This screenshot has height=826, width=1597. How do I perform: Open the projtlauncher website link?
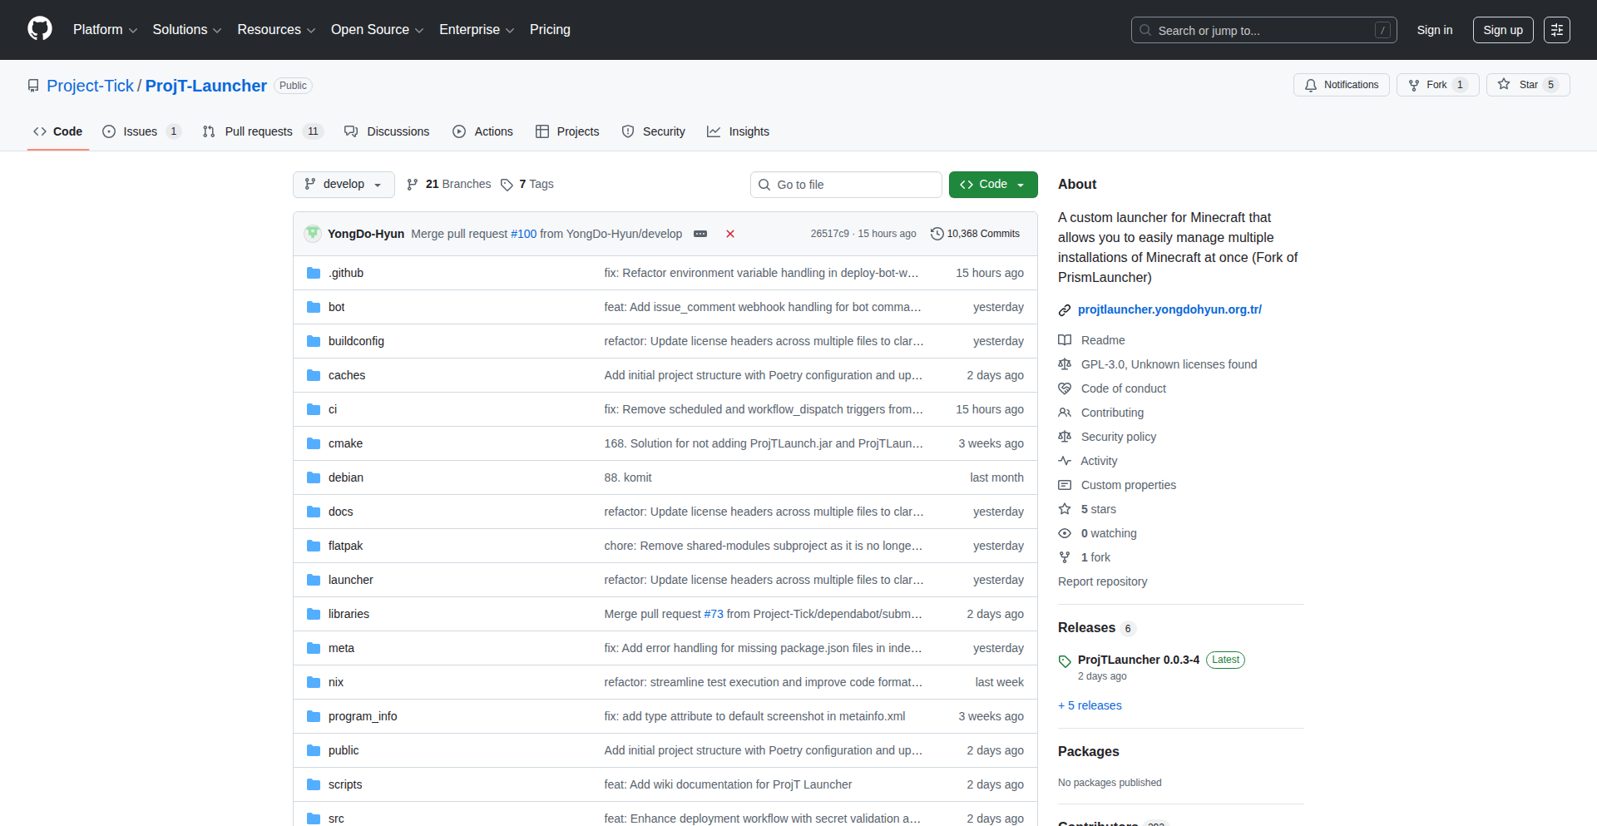[x=1169, y=309]
